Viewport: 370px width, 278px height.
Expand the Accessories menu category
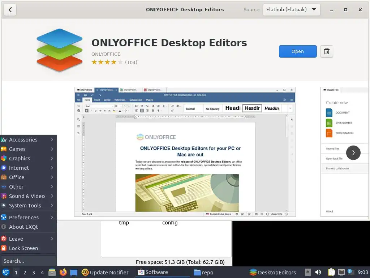(x=28, y=140)
